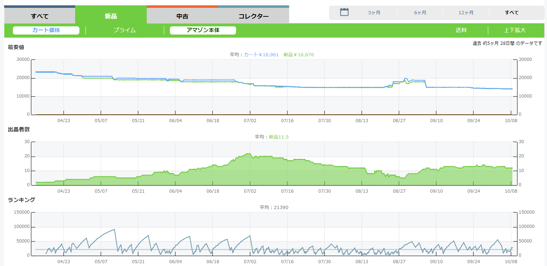Click the ranking peak near 05/07
The image size is (547, 266).
coord(114,230)
